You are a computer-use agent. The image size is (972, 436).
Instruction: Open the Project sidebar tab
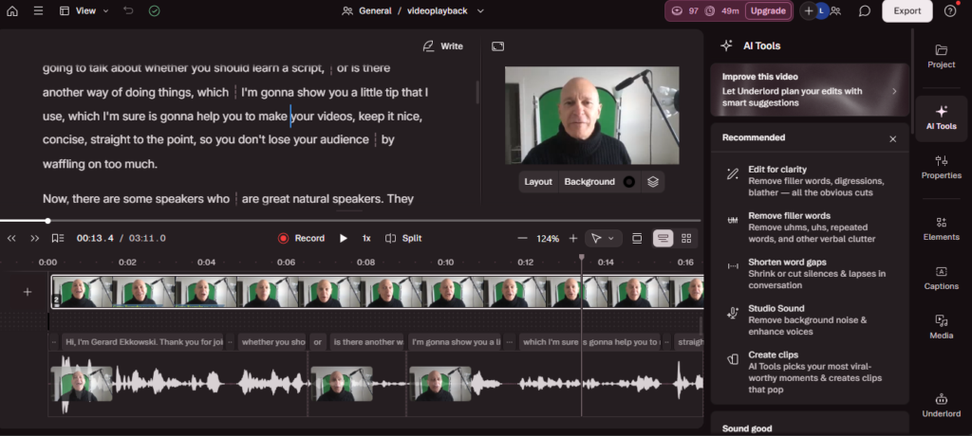point(941,56)
